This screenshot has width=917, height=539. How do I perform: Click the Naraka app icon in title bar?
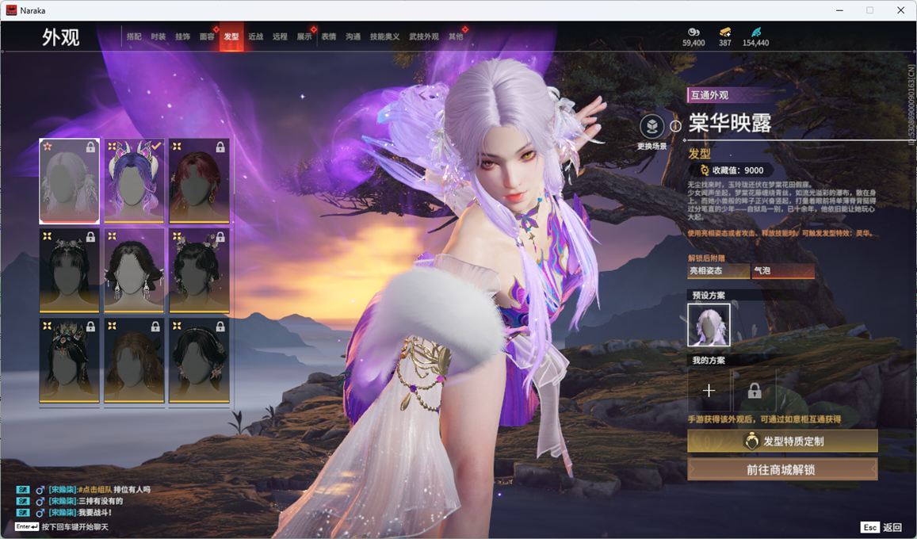click(11, 10)
